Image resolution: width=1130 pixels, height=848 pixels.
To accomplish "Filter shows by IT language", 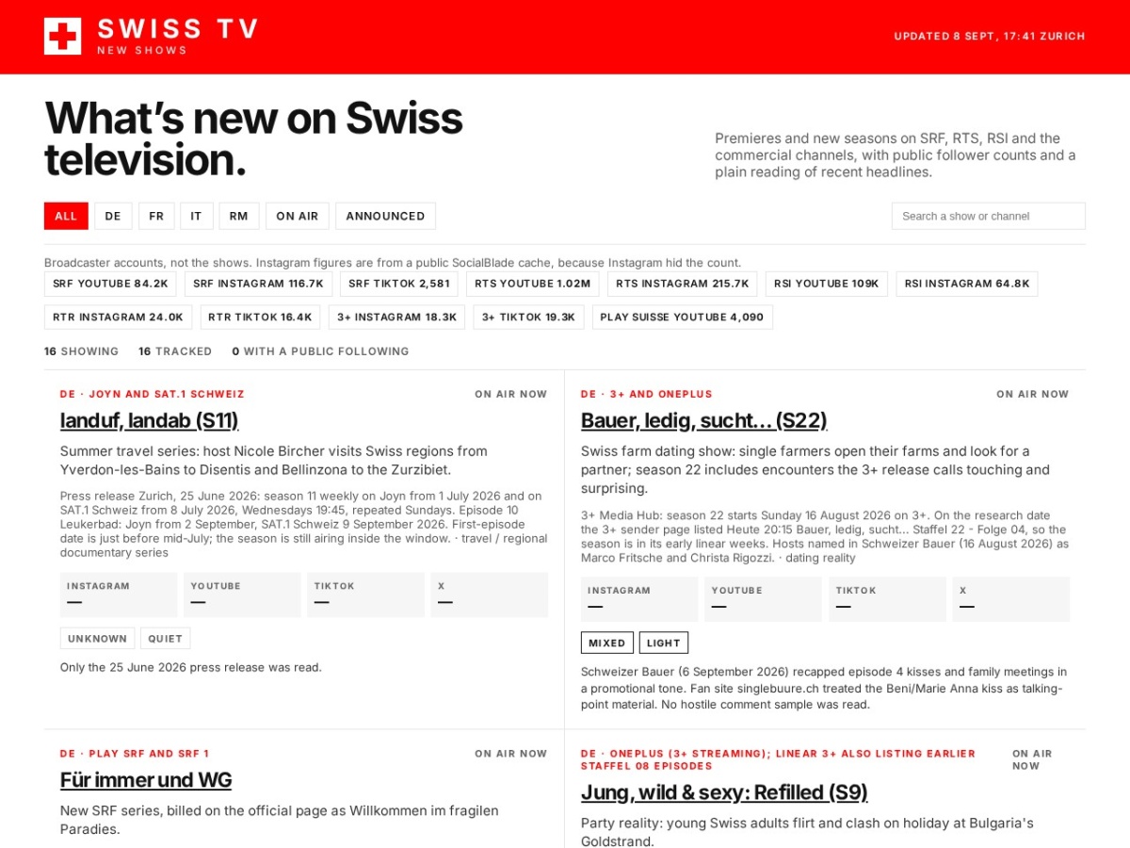I will click(196, 216).
